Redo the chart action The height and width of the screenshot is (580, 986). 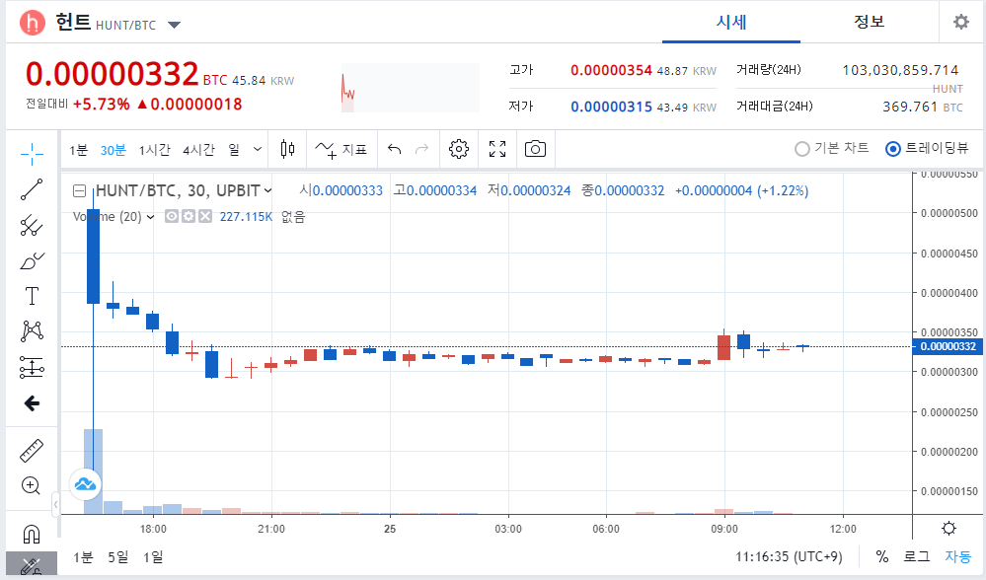point(422,149)
